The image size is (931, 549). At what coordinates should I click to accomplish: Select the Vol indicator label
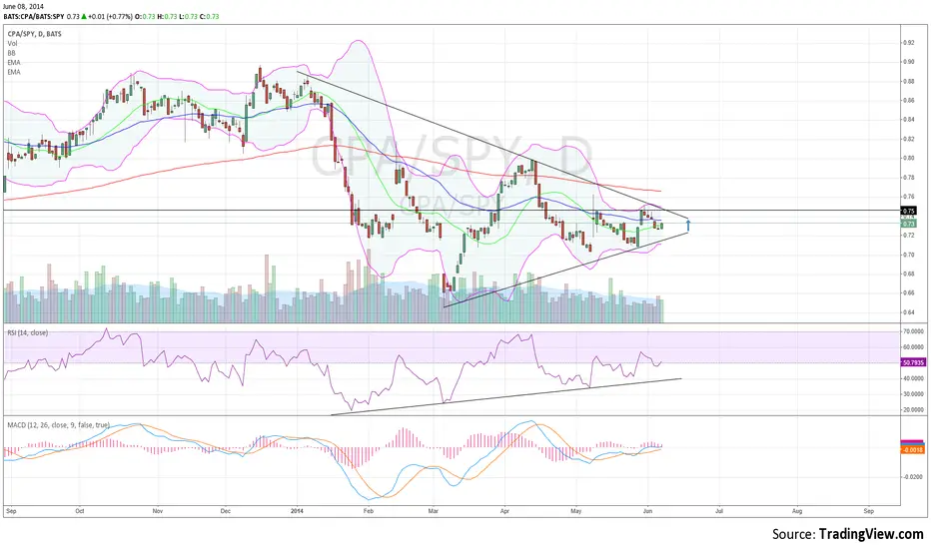click(x=12, y=43)
